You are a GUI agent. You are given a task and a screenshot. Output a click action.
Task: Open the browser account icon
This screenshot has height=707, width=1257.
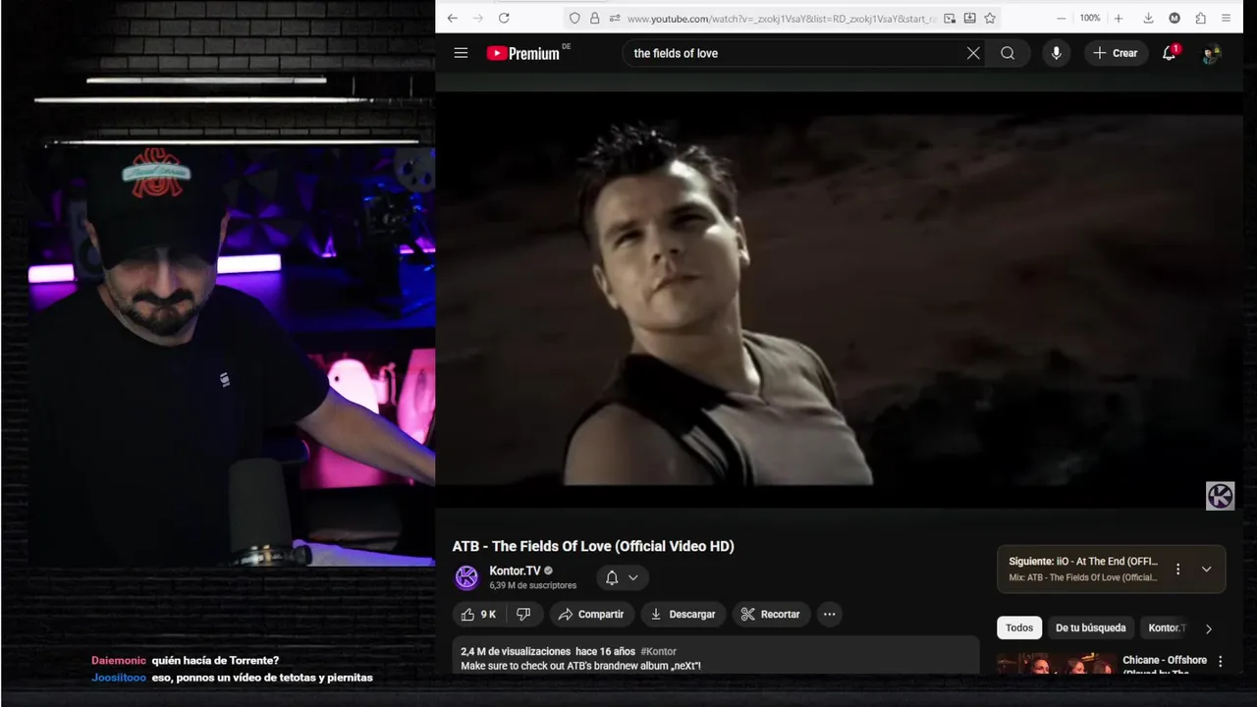(1175, 18)
